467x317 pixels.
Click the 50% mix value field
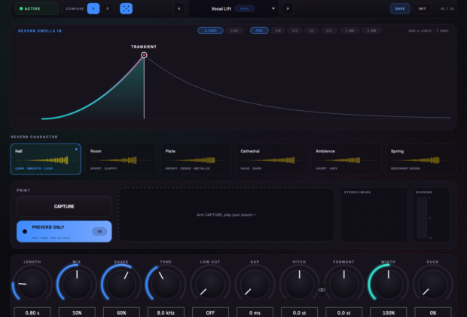point(77,312)
